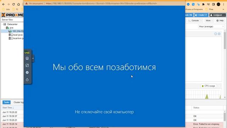This screenshot has width=227, height=128.
Task: Toggle the browser side panel icon
Action: point(214,4)
